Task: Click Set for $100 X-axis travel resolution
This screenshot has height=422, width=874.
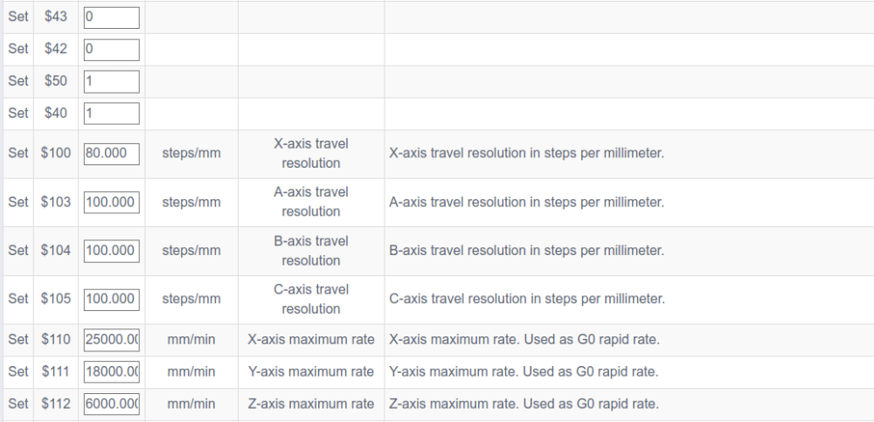Action: pyautogui.click(x=18, y=153)
